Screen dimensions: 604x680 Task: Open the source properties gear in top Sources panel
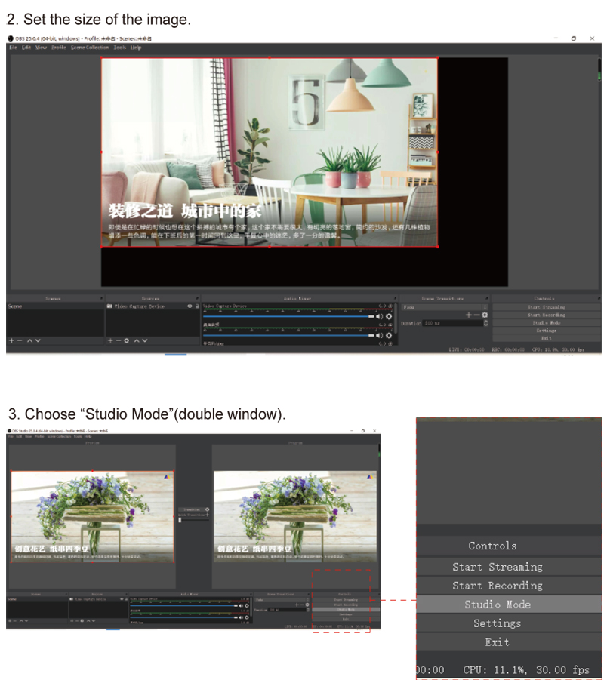tap(126, 341)
